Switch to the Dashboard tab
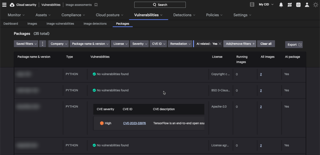This screenshot has width=320, height=155. (x=11, y=24)
